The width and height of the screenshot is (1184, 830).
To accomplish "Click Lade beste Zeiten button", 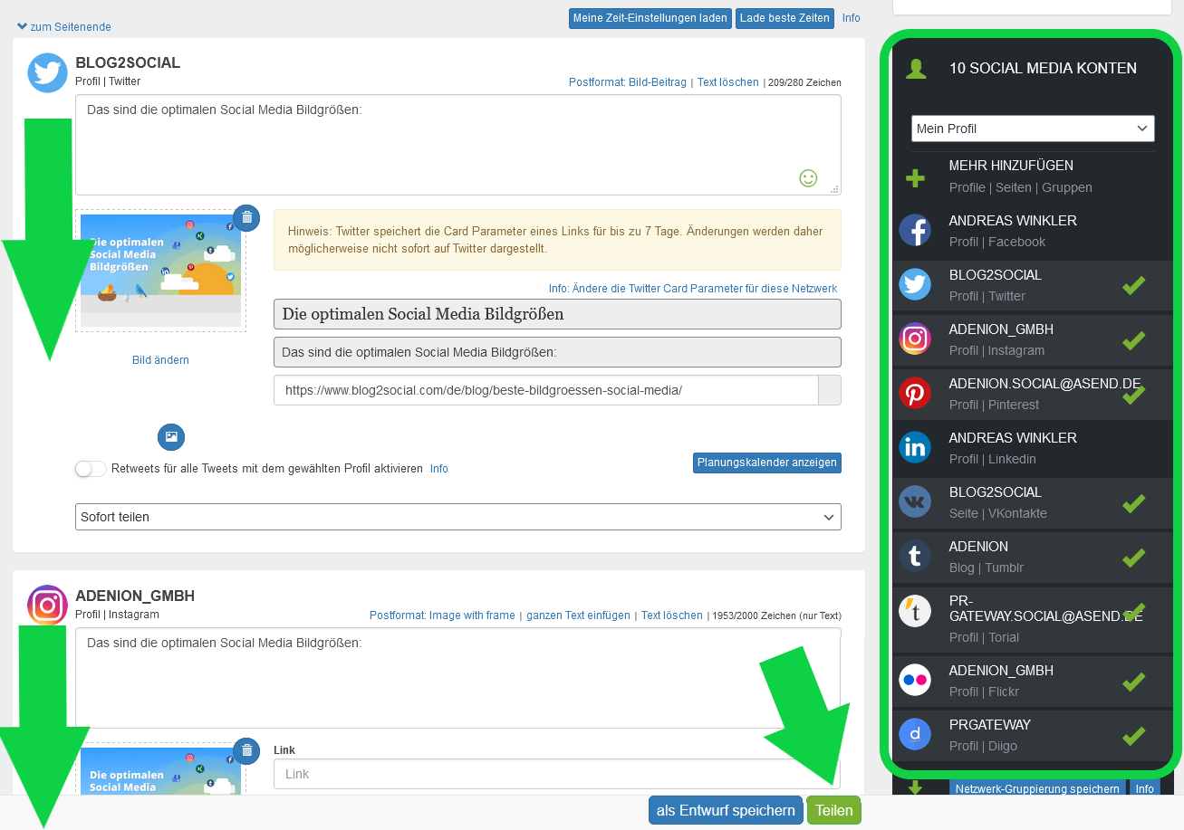I will click(x=785, y=18).
